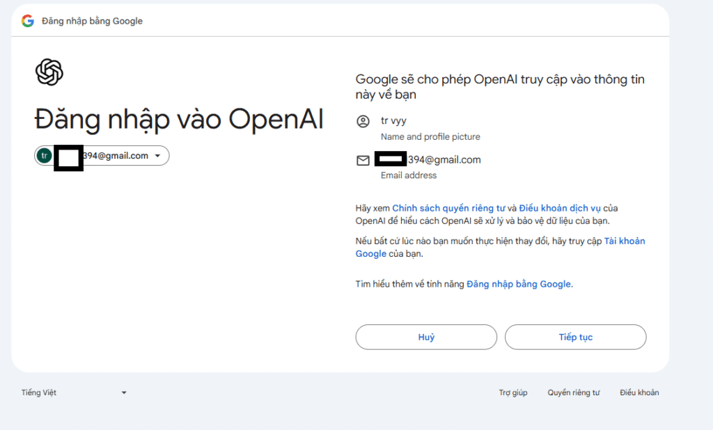Click the Google "G" logo in header

28,21
